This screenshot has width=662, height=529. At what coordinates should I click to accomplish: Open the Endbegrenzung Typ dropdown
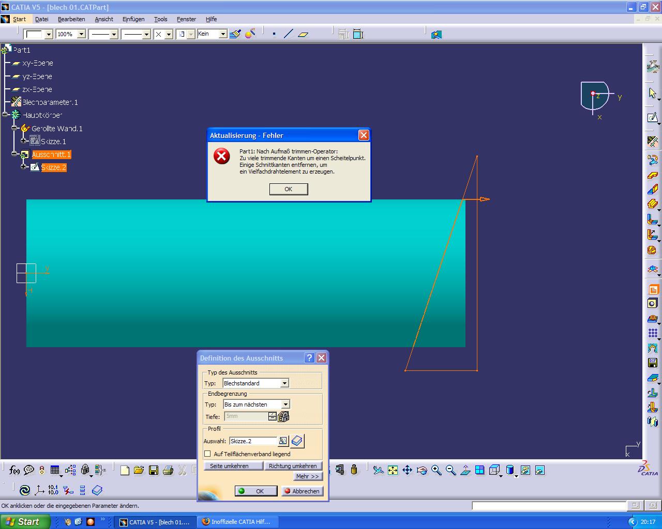click(285, 404)
